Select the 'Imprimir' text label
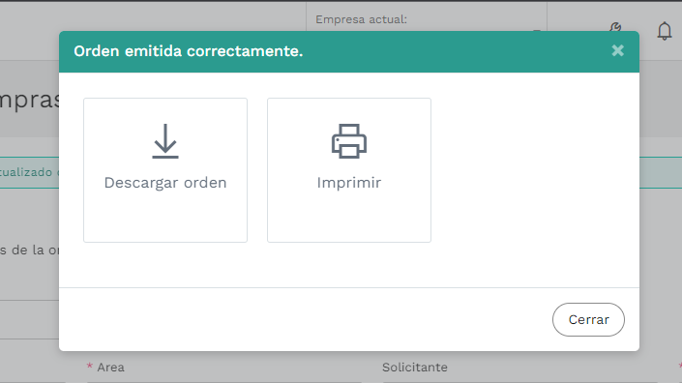This screenshot has width=682, height=383. pos(349,183)
